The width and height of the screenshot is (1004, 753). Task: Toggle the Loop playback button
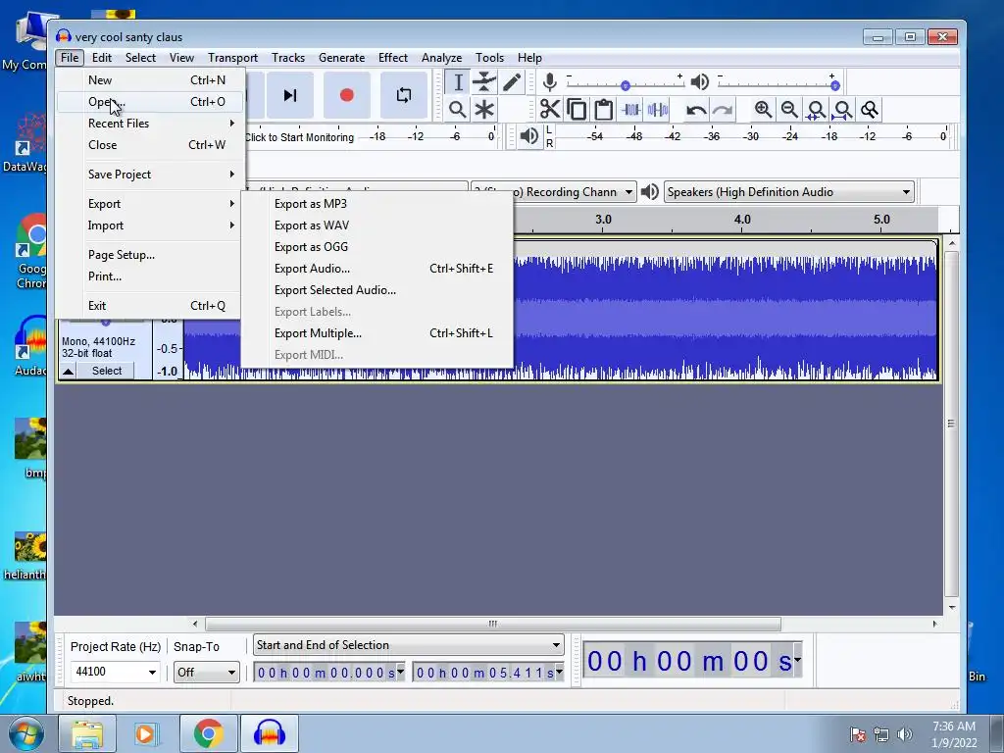pos(403,95)
